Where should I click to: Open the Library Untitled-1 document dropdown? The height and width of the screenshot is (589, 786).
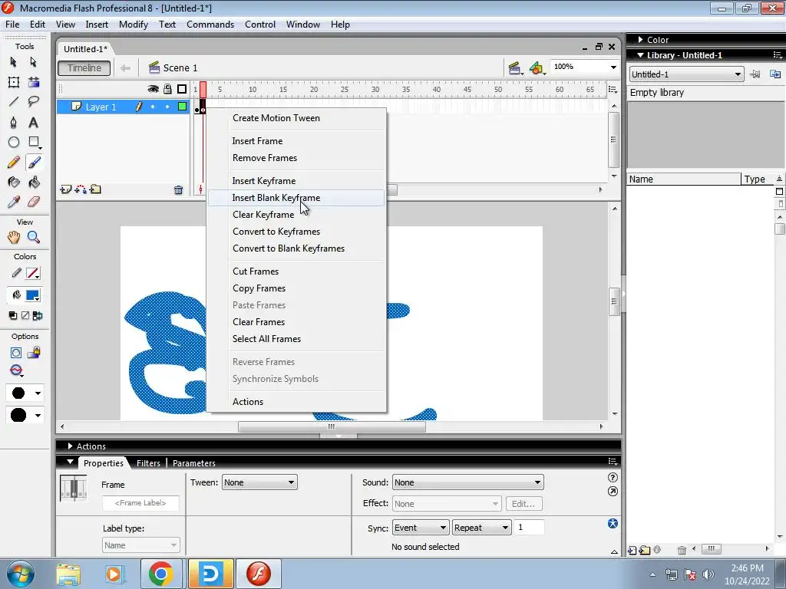(x=686, y=74)
